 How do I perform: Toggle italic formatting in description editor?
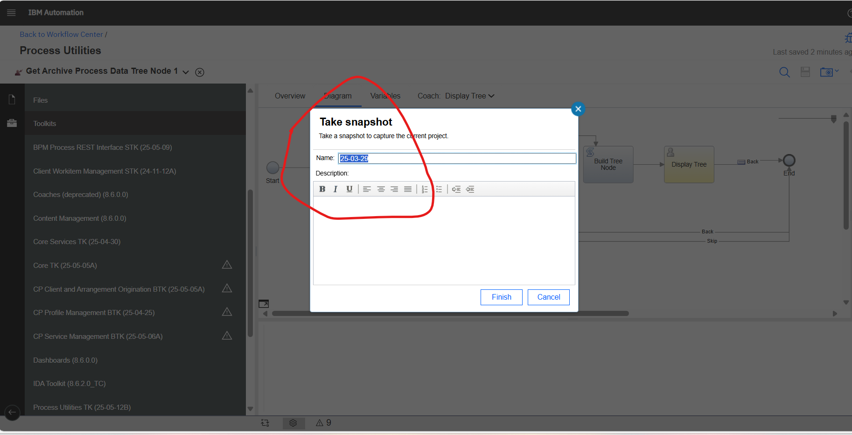click(x=335, y=189)
